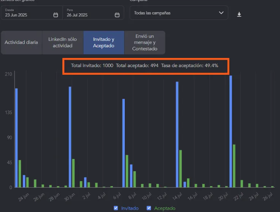Click the Invitado legend label
280x212 pixels.
[x=130, y=208]
